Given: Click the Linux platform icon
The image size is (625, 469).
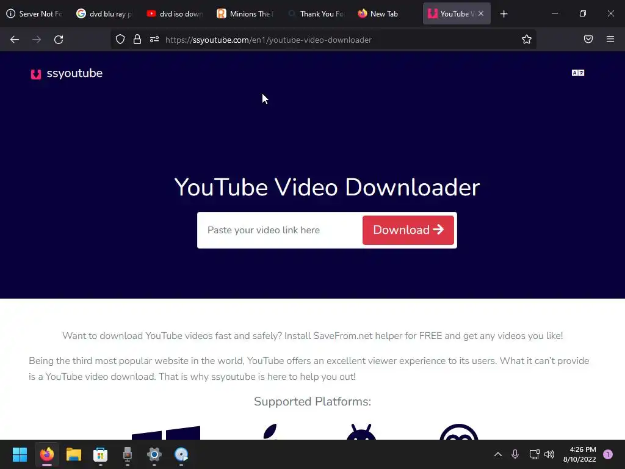Looking at the screenshot, I should pos(459,432).
